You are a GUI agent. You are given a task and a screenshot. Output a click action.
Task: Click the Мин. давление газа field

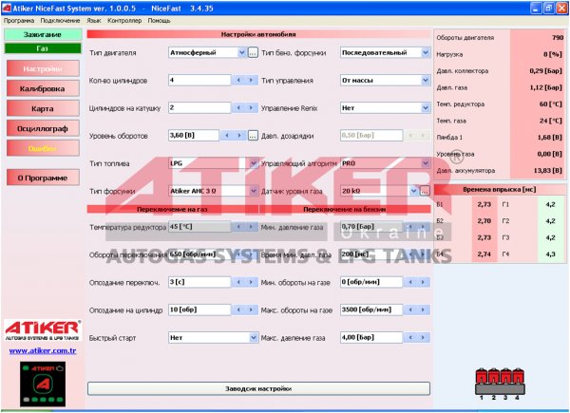tap(371, 227)
